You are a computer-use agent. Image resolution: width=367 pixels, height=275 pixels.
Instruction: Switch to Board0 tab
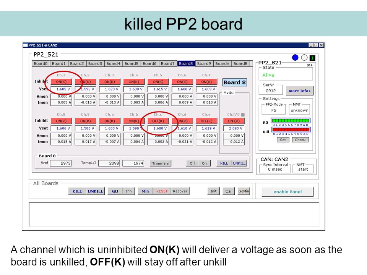41,64
